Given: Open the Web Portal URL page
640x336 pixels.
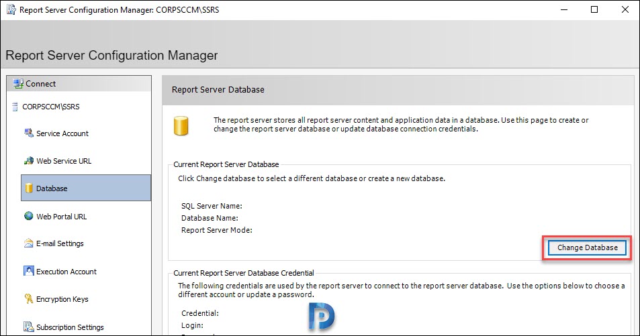Looking at the screenshot, I should 62,217.
